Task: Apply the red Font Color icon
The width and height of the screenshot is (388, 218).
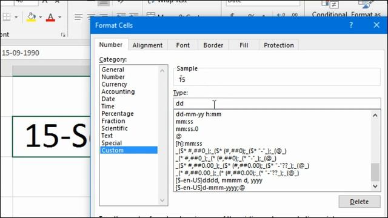Action: 50,18
